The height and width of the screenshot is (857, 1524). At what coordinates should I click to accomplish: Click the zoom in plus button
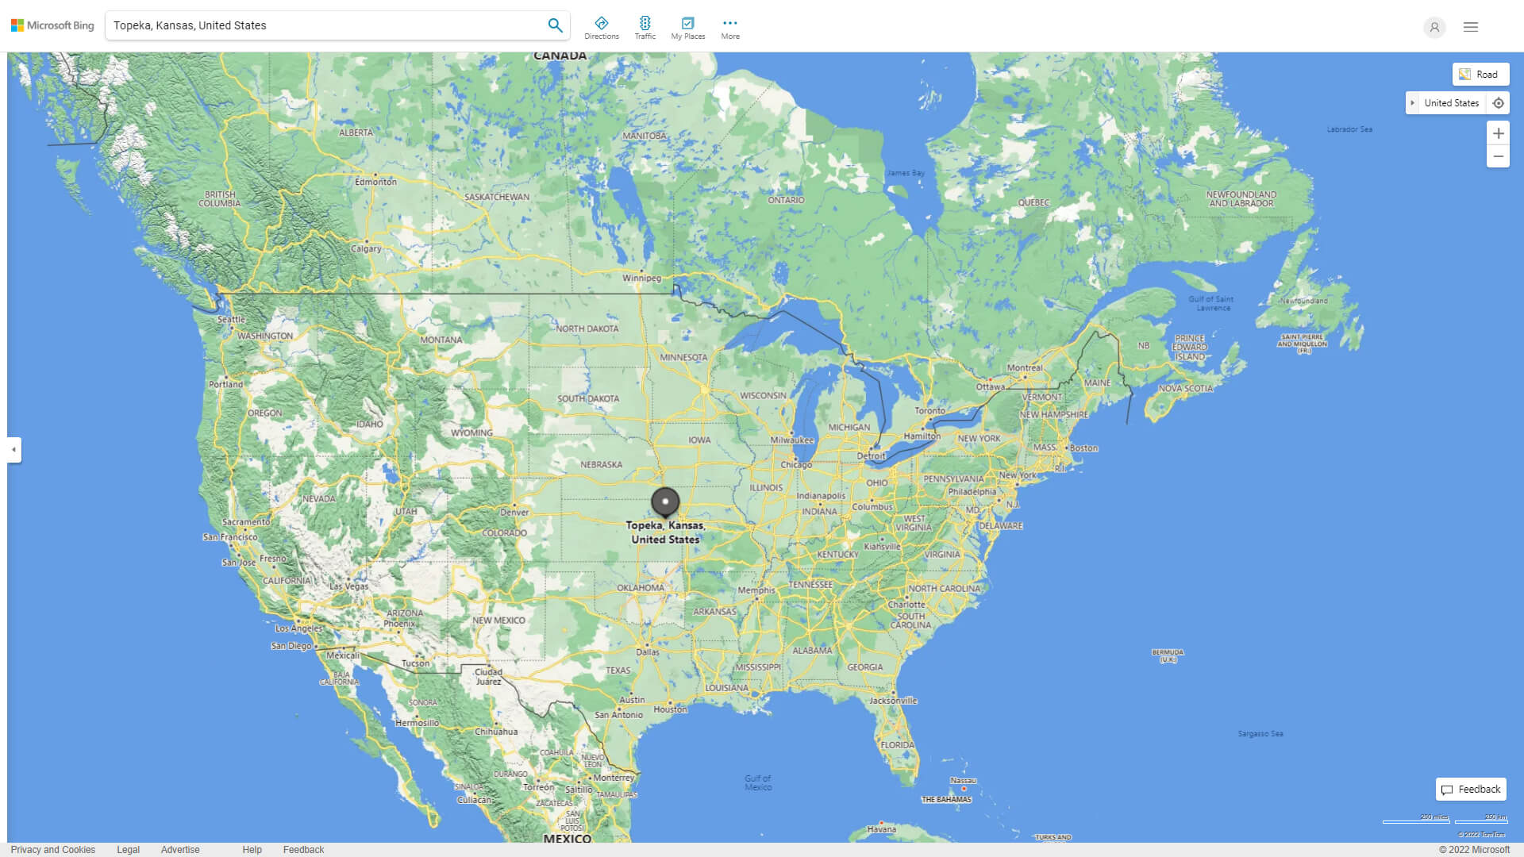[x=1499, y=133]
